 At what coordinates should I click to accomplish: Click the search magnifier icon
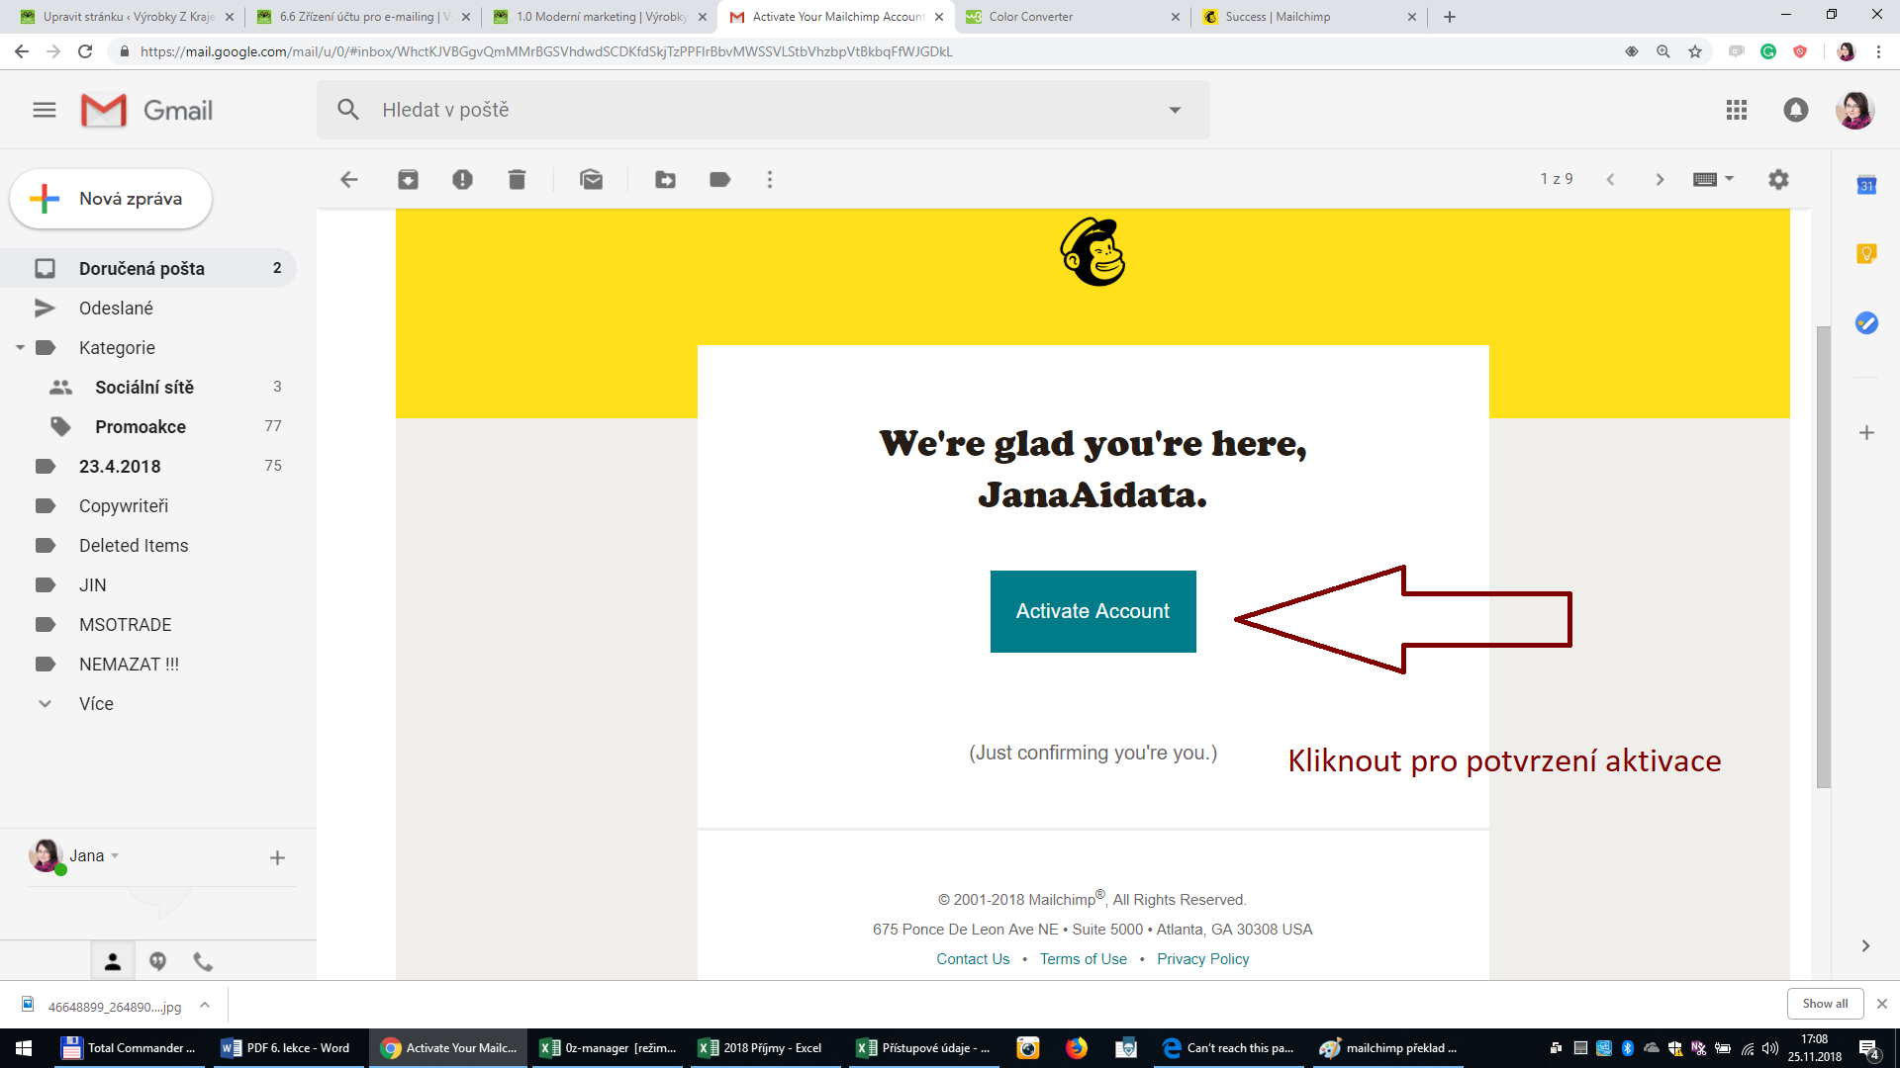[x=348, y=110]
